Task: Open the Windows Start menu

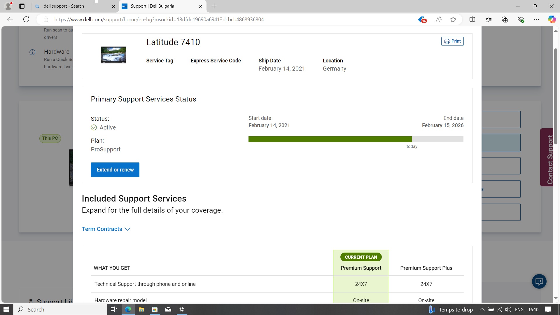Action: (6, 309)
